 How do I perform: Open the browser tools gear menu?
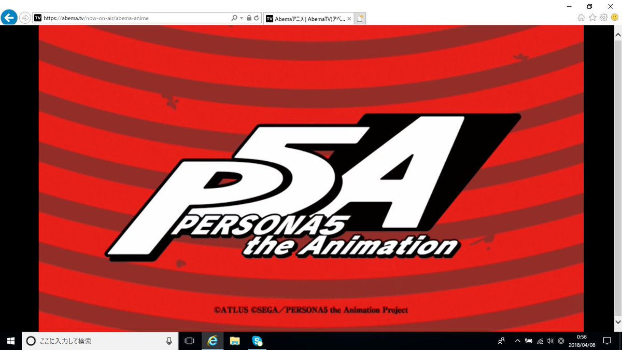point(604,18)
